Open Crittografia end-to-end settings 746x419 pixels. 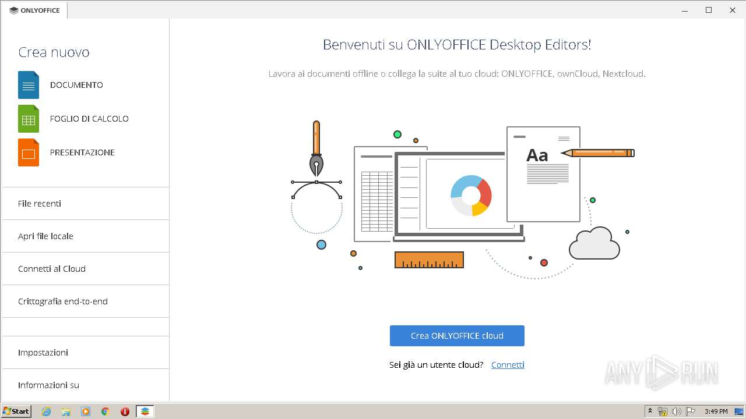pyautogui.click(x=86, y=301)
